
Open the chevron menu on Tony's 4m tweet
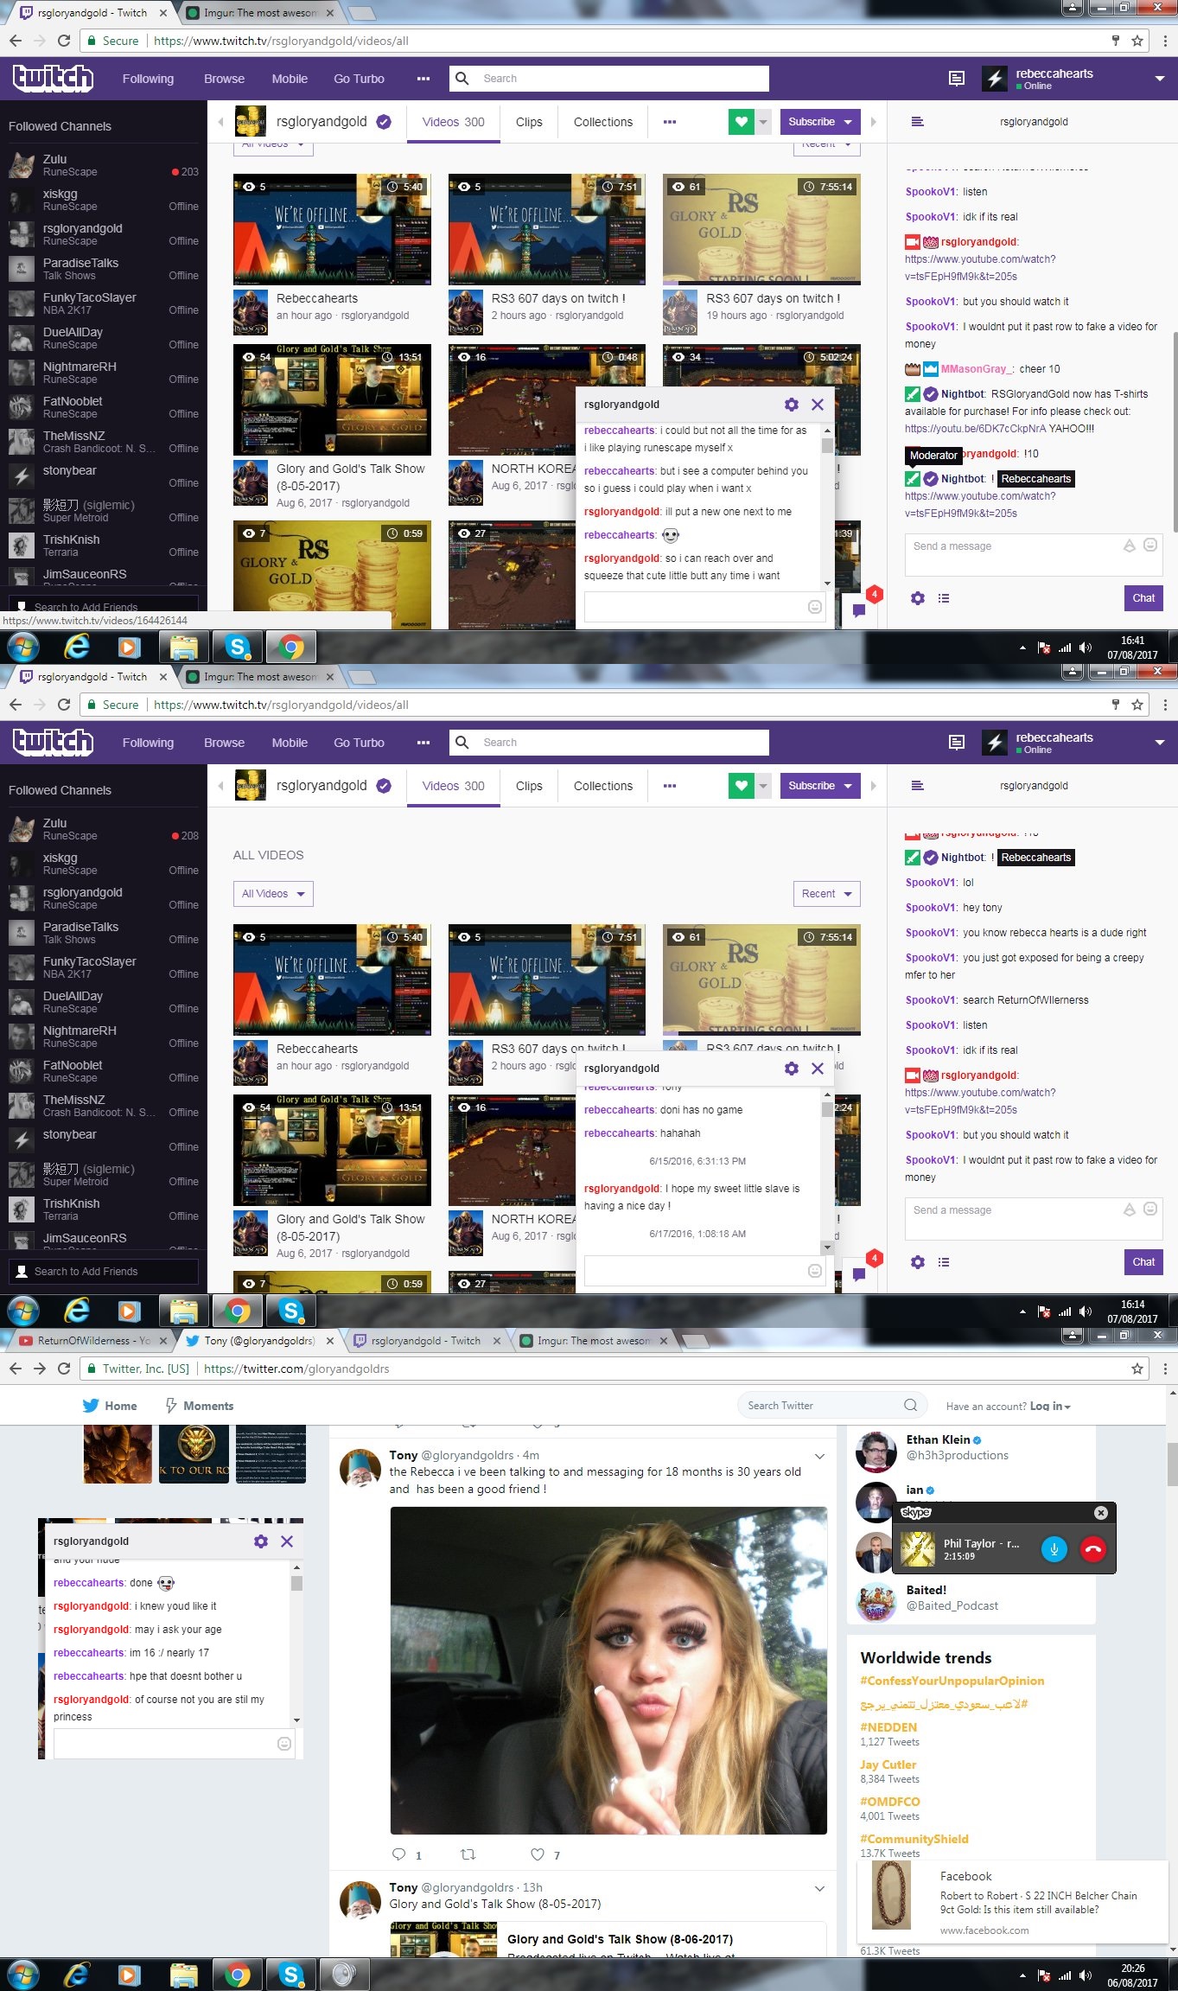[x=819, y=1457]
